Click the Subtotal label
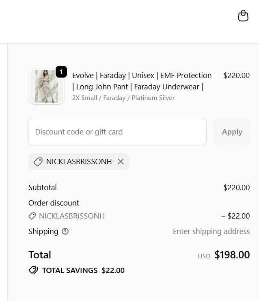The image size is (259, 301). (x=43, y=188)
